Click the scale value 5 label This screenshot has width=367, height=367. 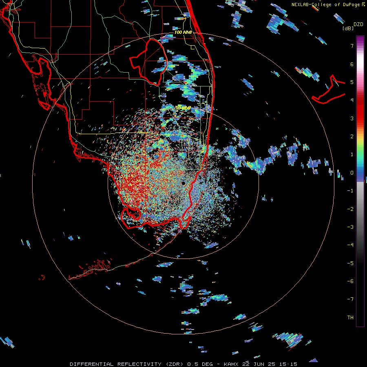click(x=352, y=82)
